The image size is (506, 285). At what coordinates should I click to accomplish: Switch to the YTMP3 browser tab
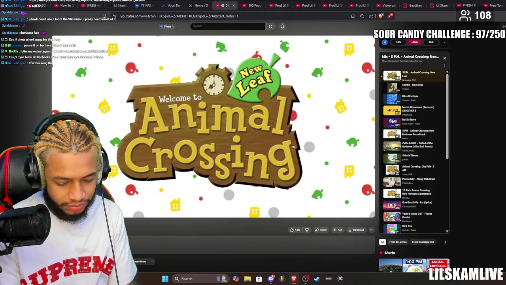pos(144,6)
